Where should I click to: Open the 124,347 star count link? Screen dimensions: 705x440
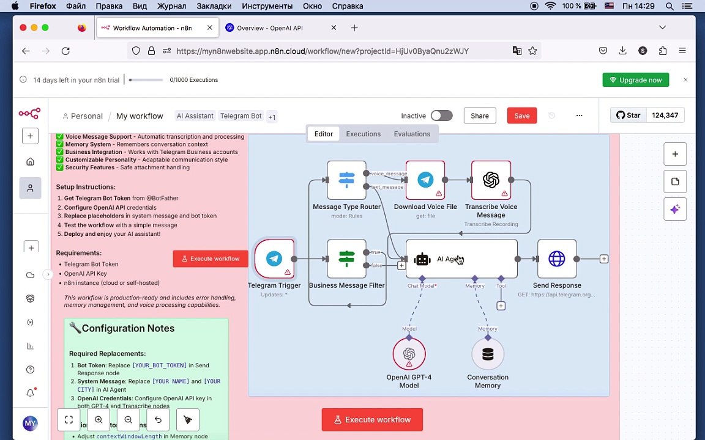coord(665,116)
